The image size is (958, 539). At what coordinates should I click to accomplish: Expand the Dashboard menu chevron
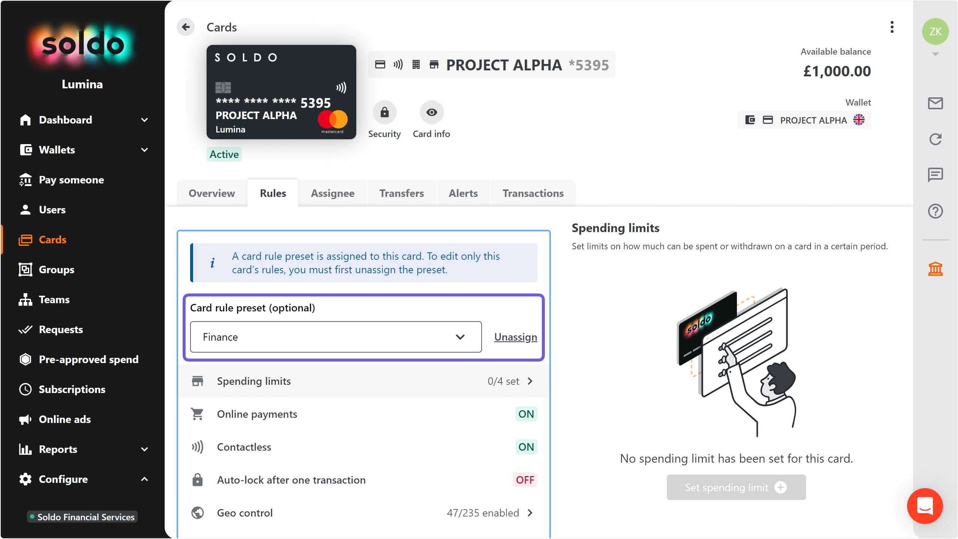pyautogui.click(x=144, y=120)
